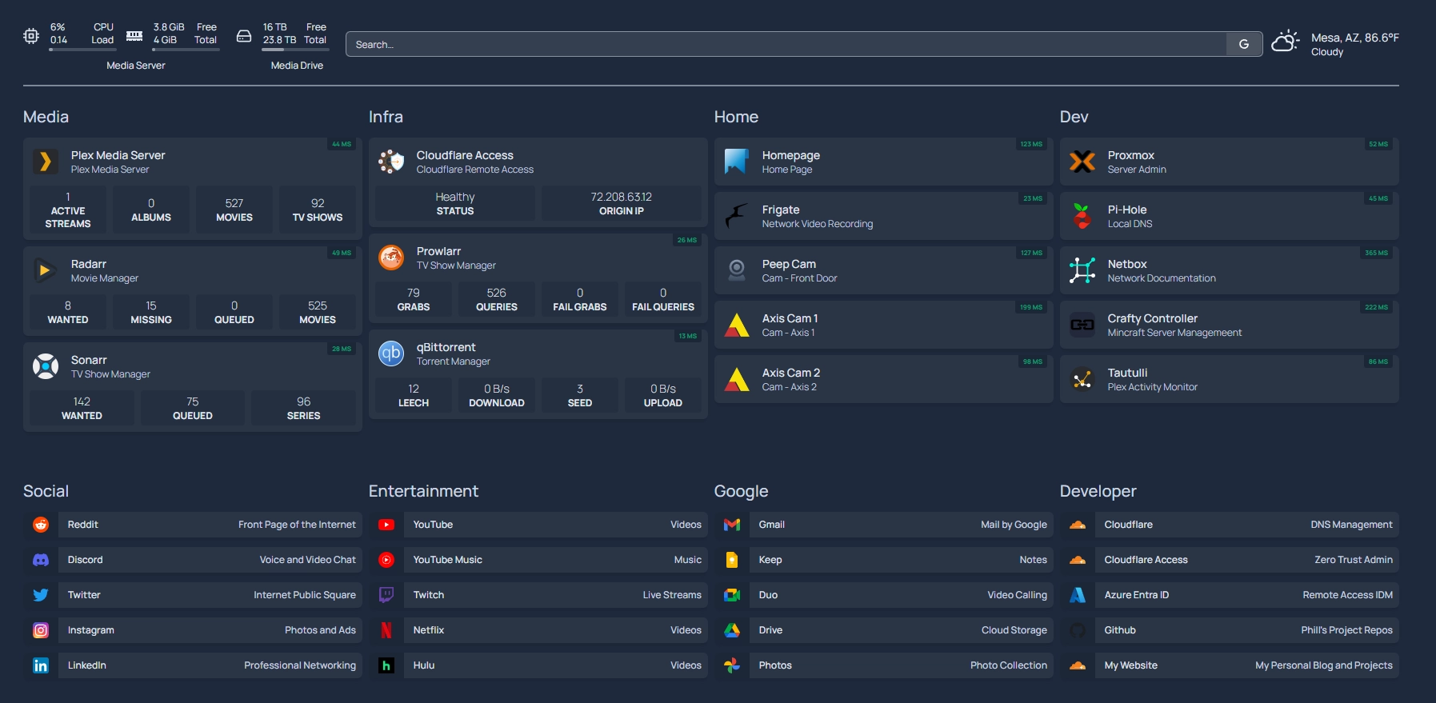The width and height of the screenshot is (1436, 703).
Task: Open the Prowlarr icon
Action: (391, 258)
